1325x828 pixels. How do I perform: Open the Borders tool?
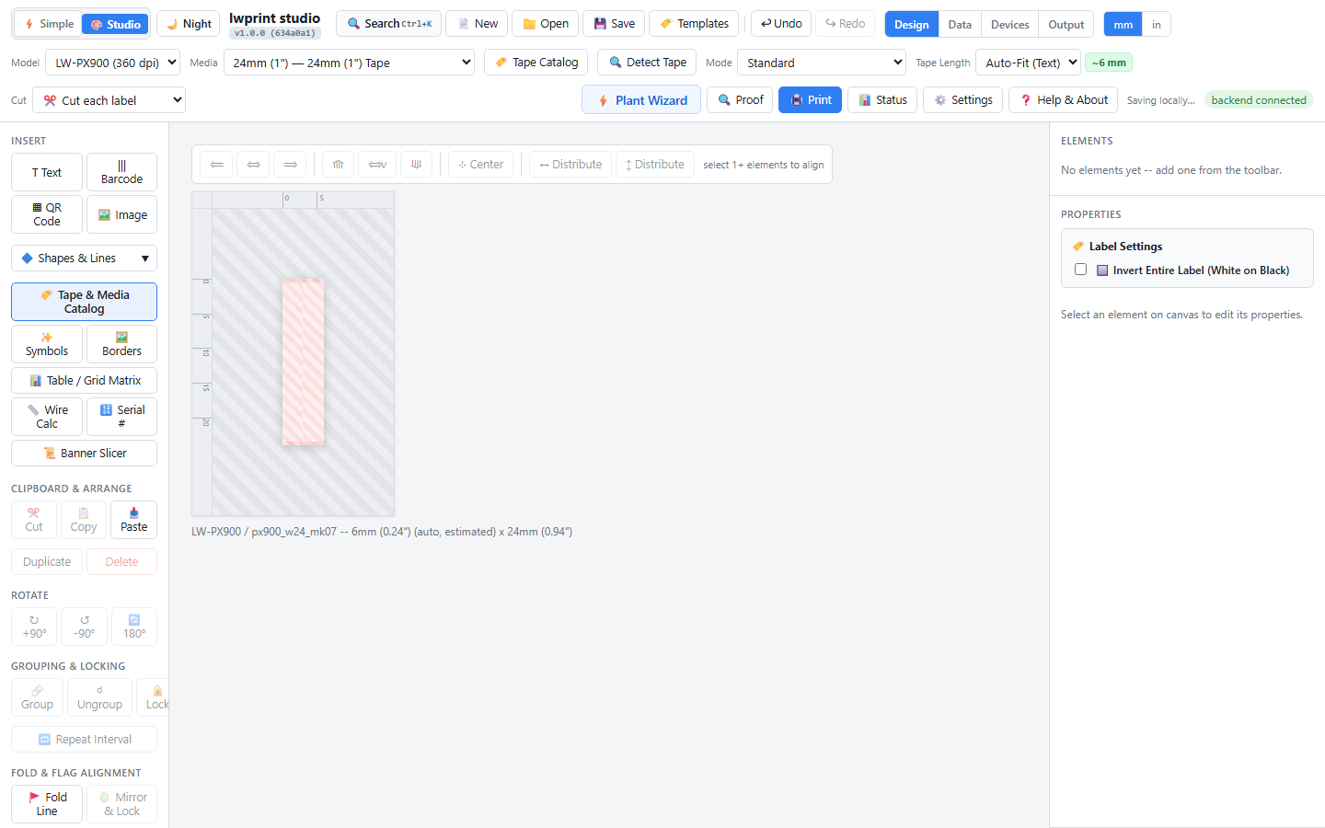pos(121,344)
